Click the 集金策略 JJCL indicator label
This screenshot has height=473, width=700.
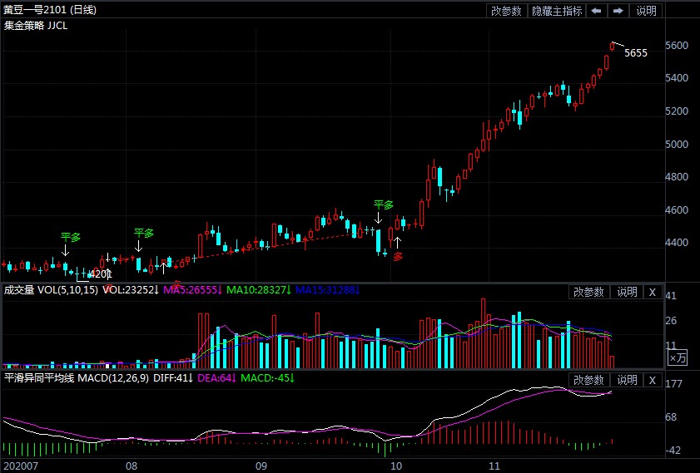coord(36,26)
